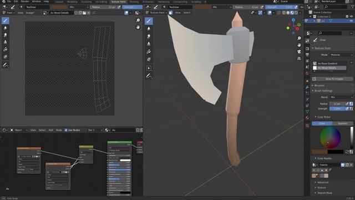Click the Save All Images button

(333, 79)
